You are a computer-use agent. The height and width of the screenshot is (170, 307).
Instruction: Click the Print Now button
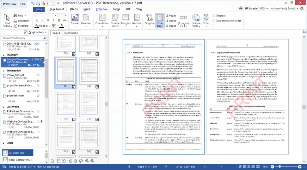tap(10, 4)
